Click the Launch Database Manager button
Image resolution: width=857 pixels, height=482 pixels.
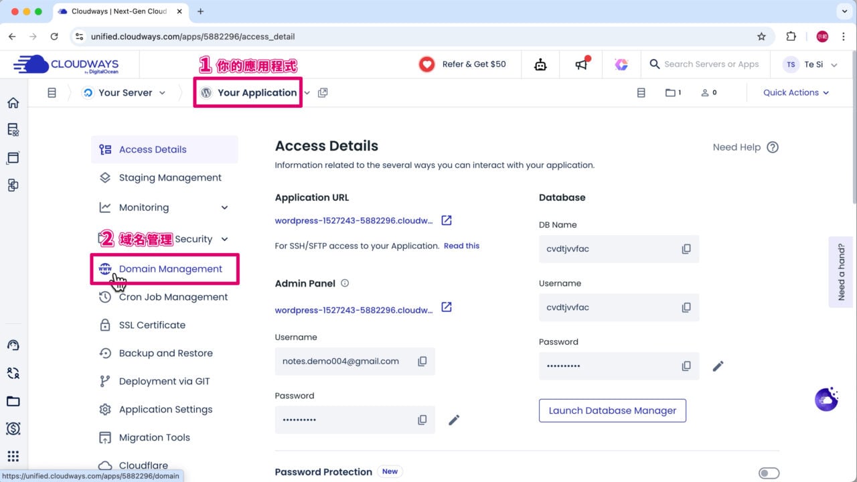click(x=612, y=410)
